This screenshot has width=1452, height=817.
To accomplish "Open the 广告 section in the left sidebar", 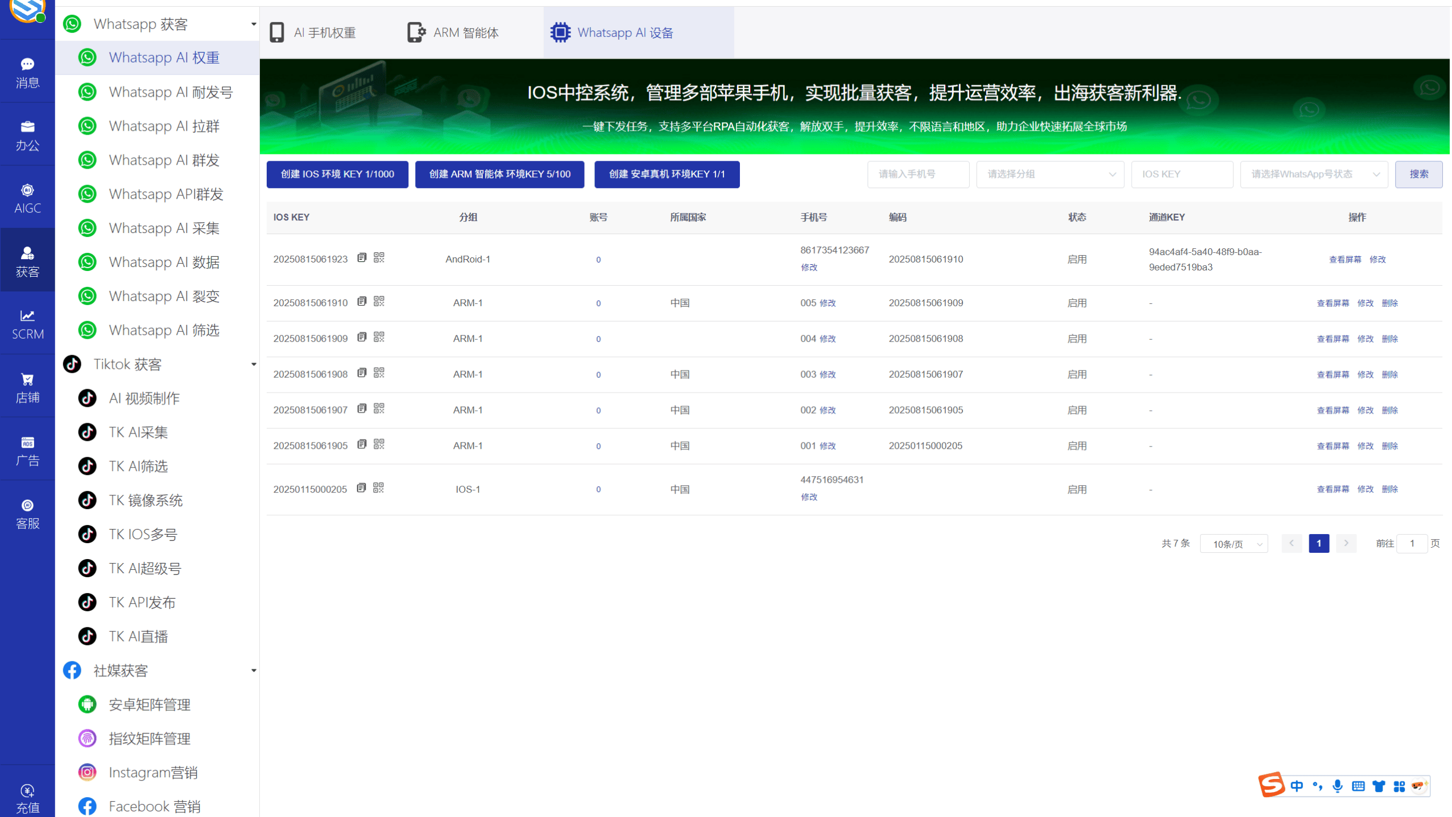I will click(x=27, y=449).
